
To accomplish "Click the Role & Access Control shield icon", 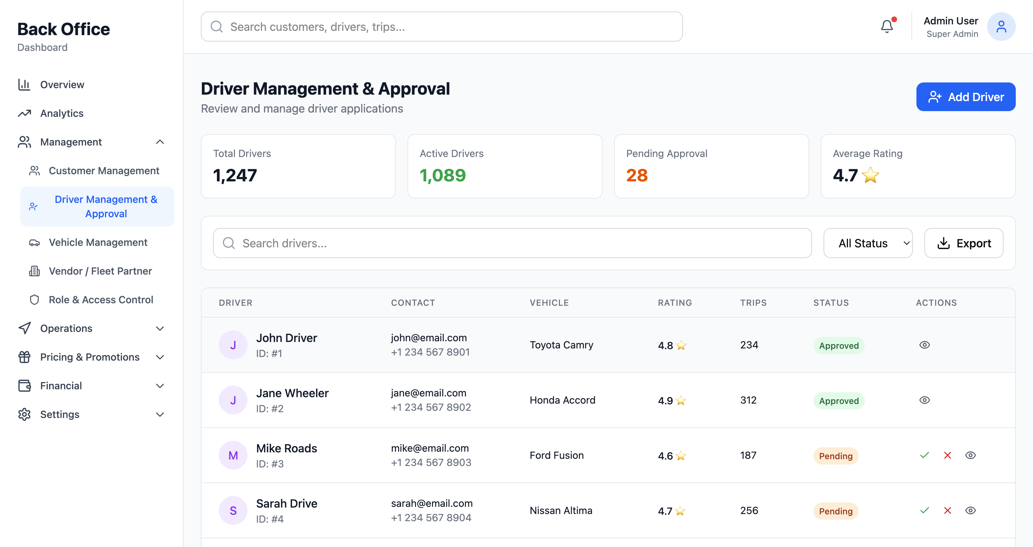I will pos(34,300).
